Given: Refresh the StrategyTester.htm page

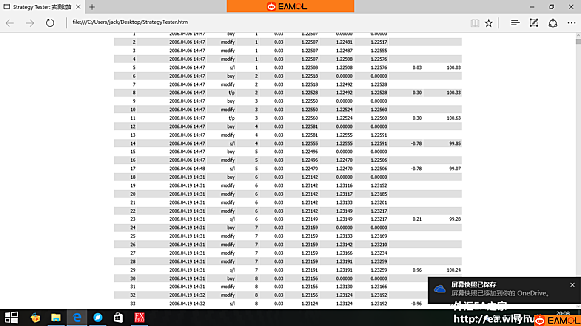Looking at the screenshot, I should click(x=50, y=23).
